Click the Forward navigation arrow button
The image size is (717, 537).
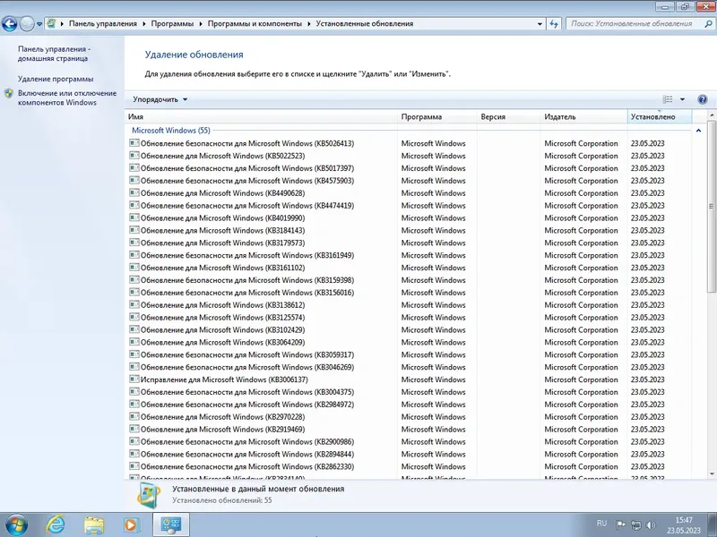[27, 24]
